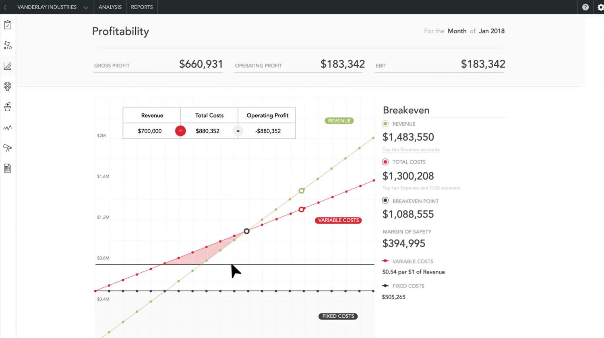Open Top ten Revenue accounts link

tap(411, 149)
